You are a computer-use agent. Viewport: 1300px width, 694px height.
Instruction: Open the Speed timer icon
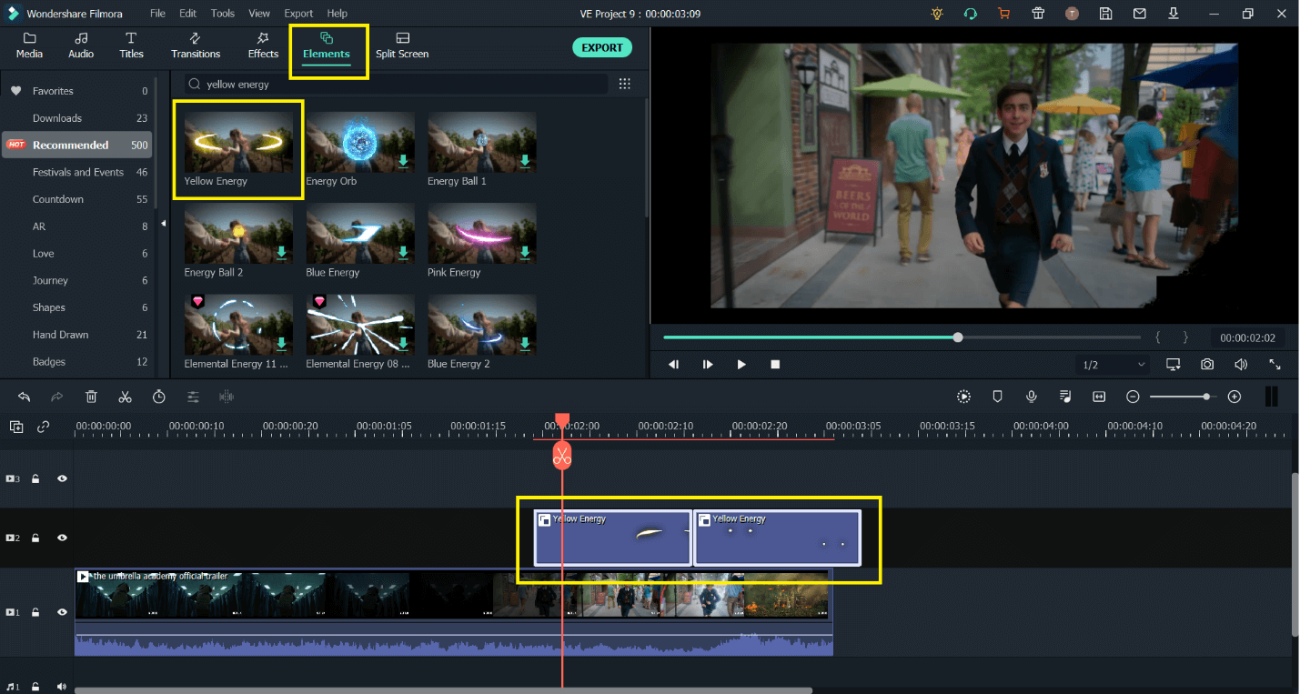(158, 397)
